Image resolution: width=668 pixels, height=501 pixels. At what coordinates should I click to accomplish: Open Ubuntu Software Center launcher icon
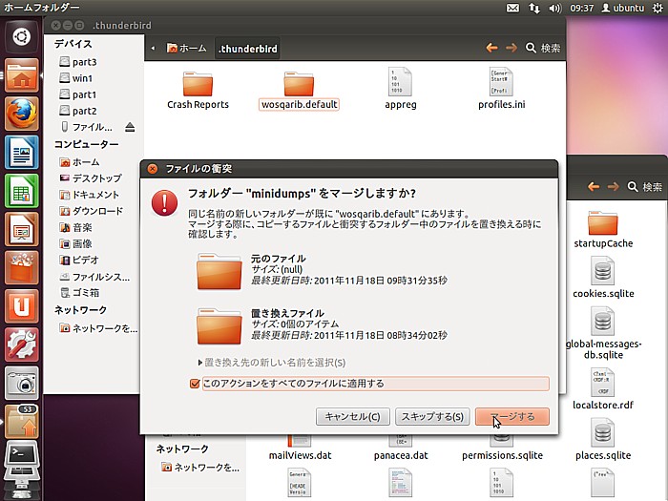point(21,267)
